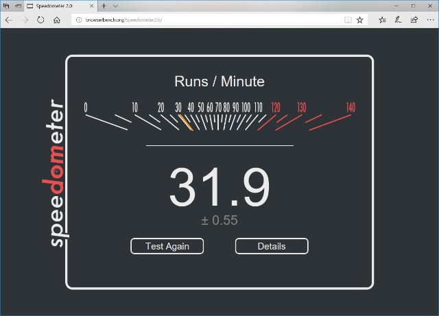Open the Details results button
439x316 pixels.
point(272,246)
